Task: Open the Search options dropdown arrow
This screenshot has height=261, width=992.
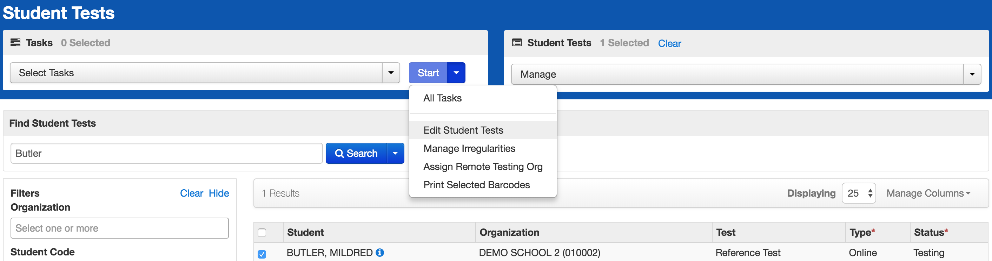Action: click(x=395, y=153)
